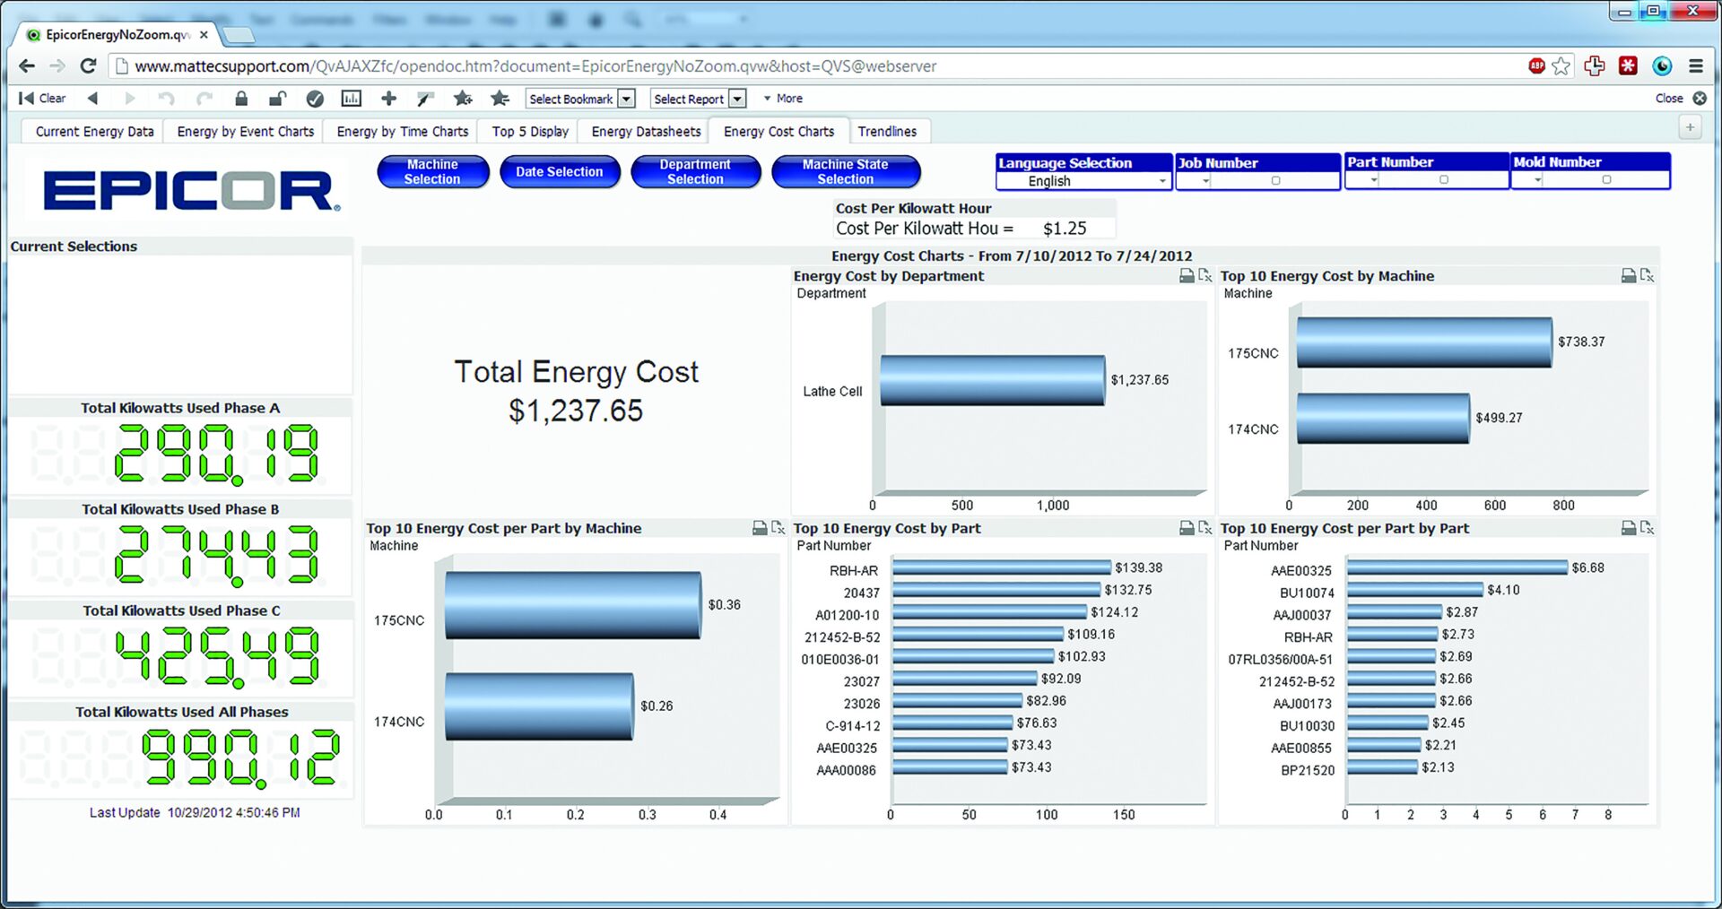Click the Clear selections icon
This screenshot has height=909, width=1722.
pyautogui.click(x=41, y=99)
